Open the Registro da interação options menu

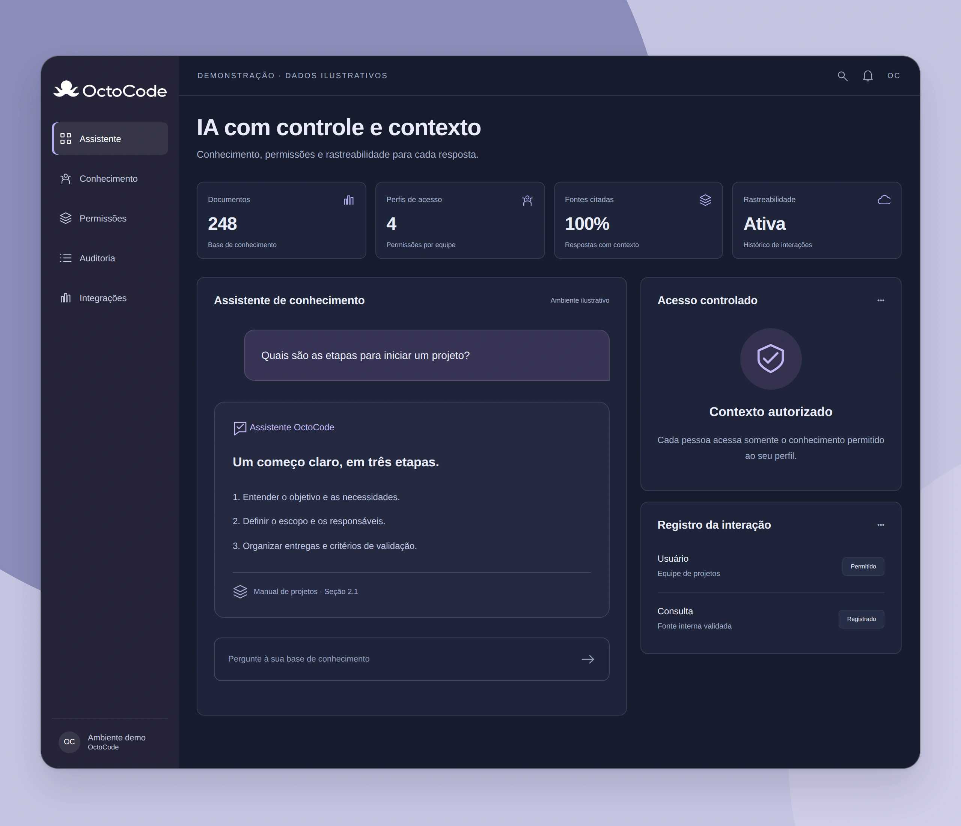pyautogui.click(x=881, y=525)
